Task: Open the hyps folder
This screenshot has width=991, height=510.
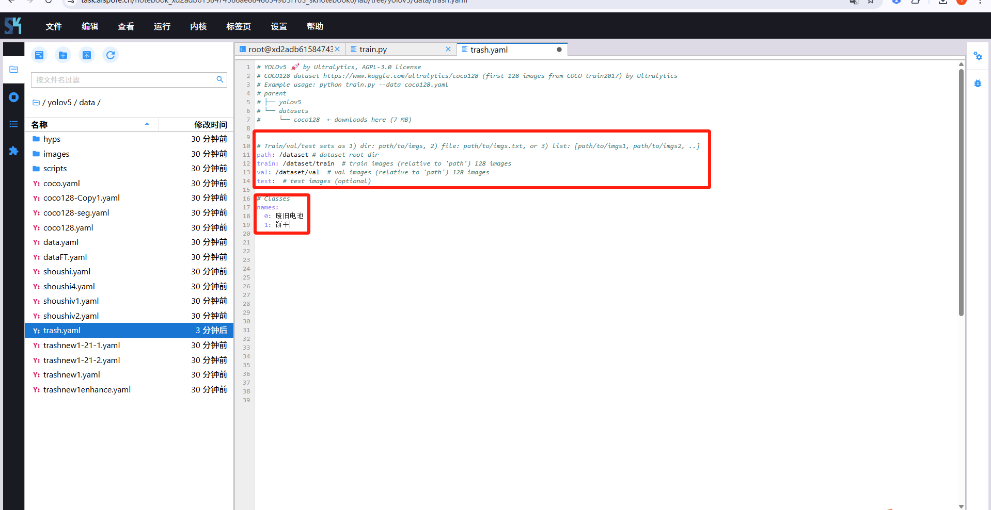Action: [52, 139]
